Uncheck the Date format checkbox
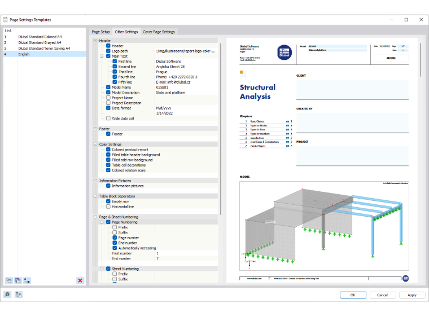Viewport: 429px width, 316px height. coord(108,108)
